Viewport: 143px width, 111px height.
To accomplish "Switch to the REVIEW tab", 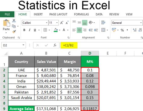I will [114, 14].
